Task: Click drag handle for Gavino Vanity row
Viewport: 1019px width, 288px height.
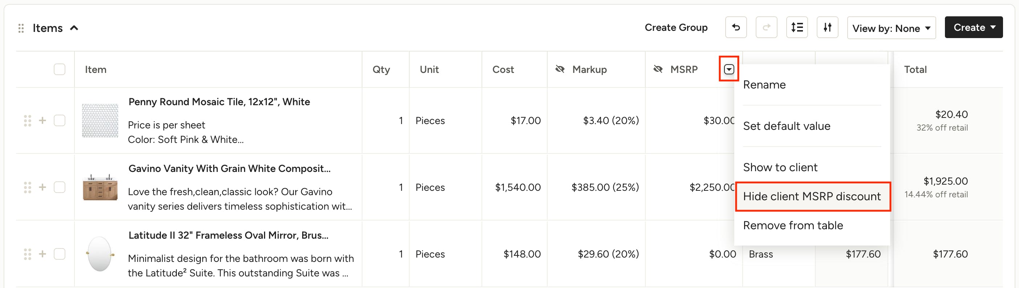Action: click(27, 187)
